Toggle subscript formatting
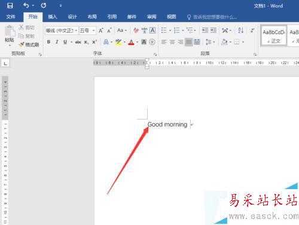The height and width of the screenshot is (225, 299). 86,42
